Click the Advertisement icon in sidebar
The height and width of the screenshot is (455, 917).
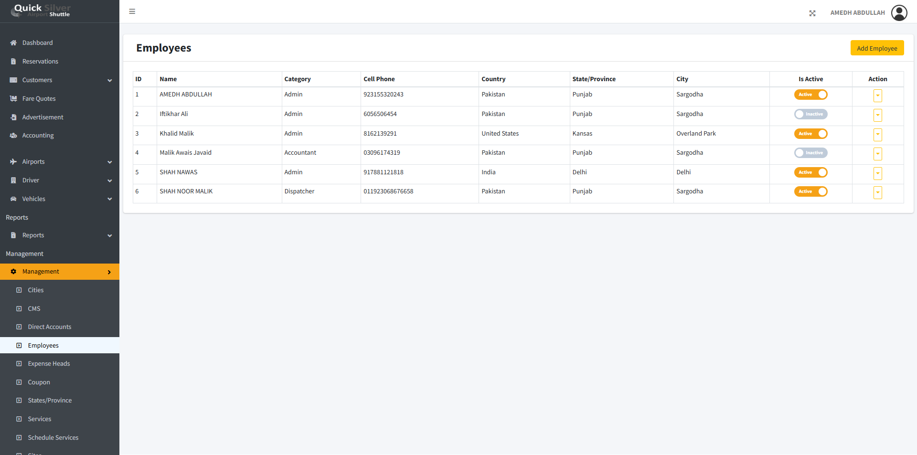(13, 117)
